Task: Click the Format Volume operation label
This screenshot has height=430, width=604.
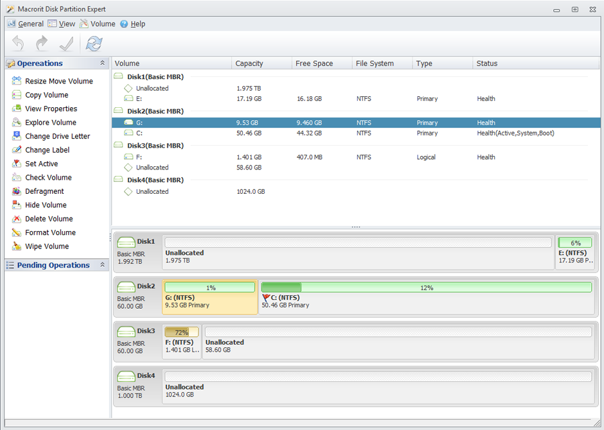Action: pyautogui.click(x=51, y=232)
